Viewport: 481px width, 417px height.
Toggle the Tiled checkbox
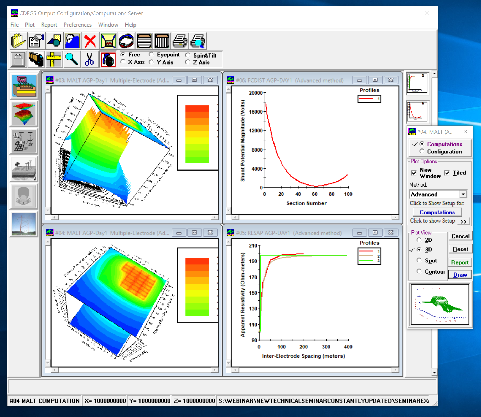tap(447, 173)
